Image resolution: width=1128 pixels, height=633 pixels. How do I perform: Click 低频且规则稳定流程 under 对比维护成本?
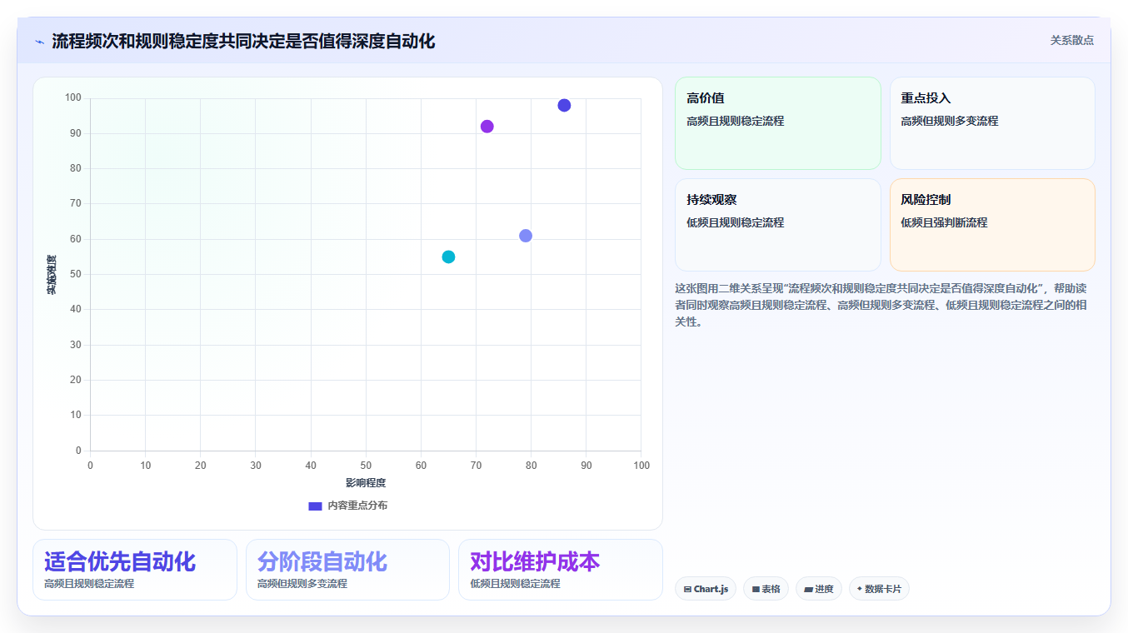click(515, 584)
